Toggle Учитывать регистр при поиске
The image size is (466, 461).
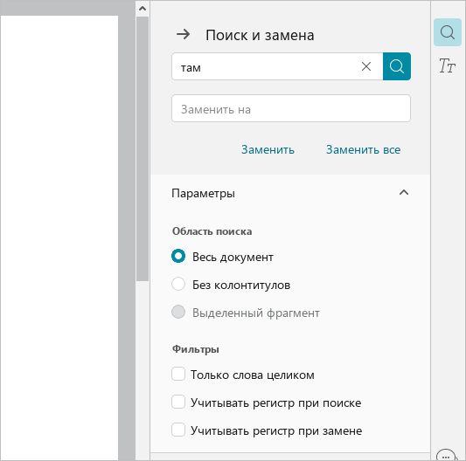click(178, 402)
